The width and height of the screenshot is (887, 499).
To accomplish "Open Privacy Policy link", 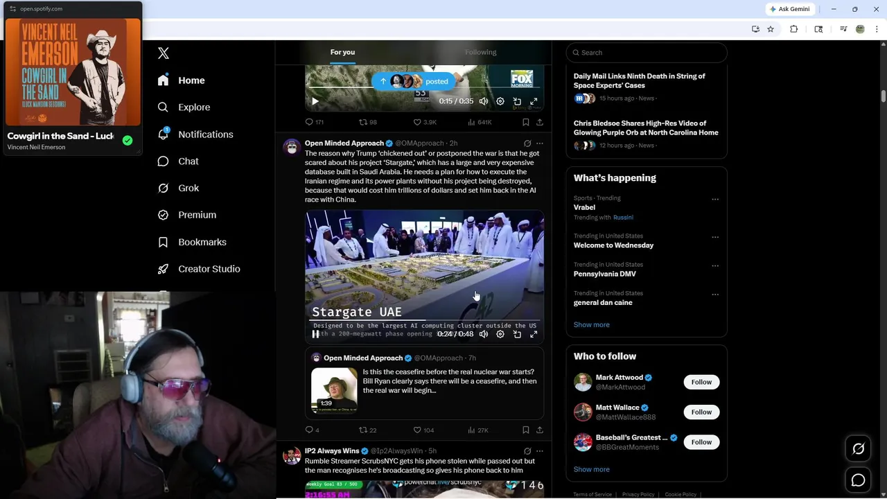I will pyautogui.click(x=638, y=494).
